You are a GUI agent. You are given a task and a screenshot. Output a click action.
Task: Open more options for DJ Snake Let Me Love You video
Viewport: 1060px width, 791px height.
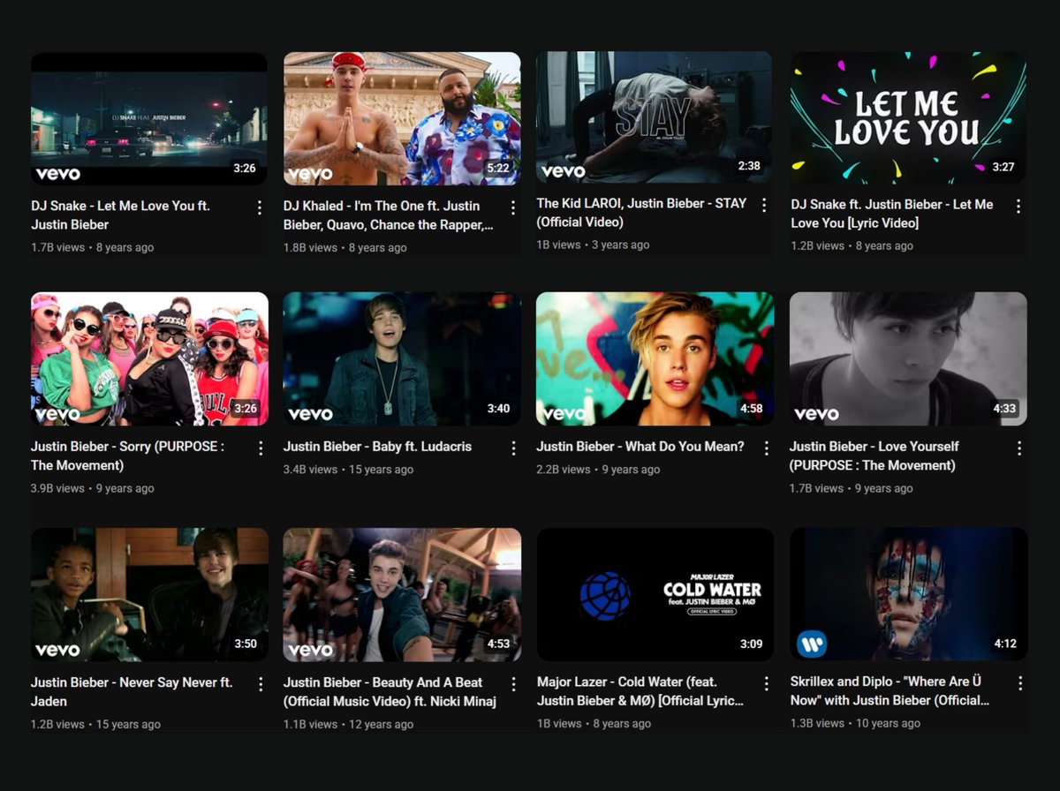(260, 207)
